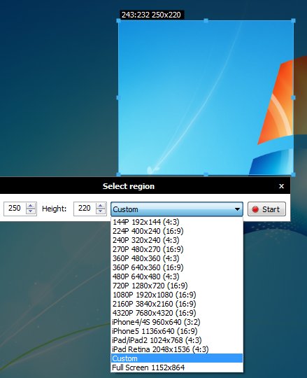Close the Select region dialog

[281, 186]
